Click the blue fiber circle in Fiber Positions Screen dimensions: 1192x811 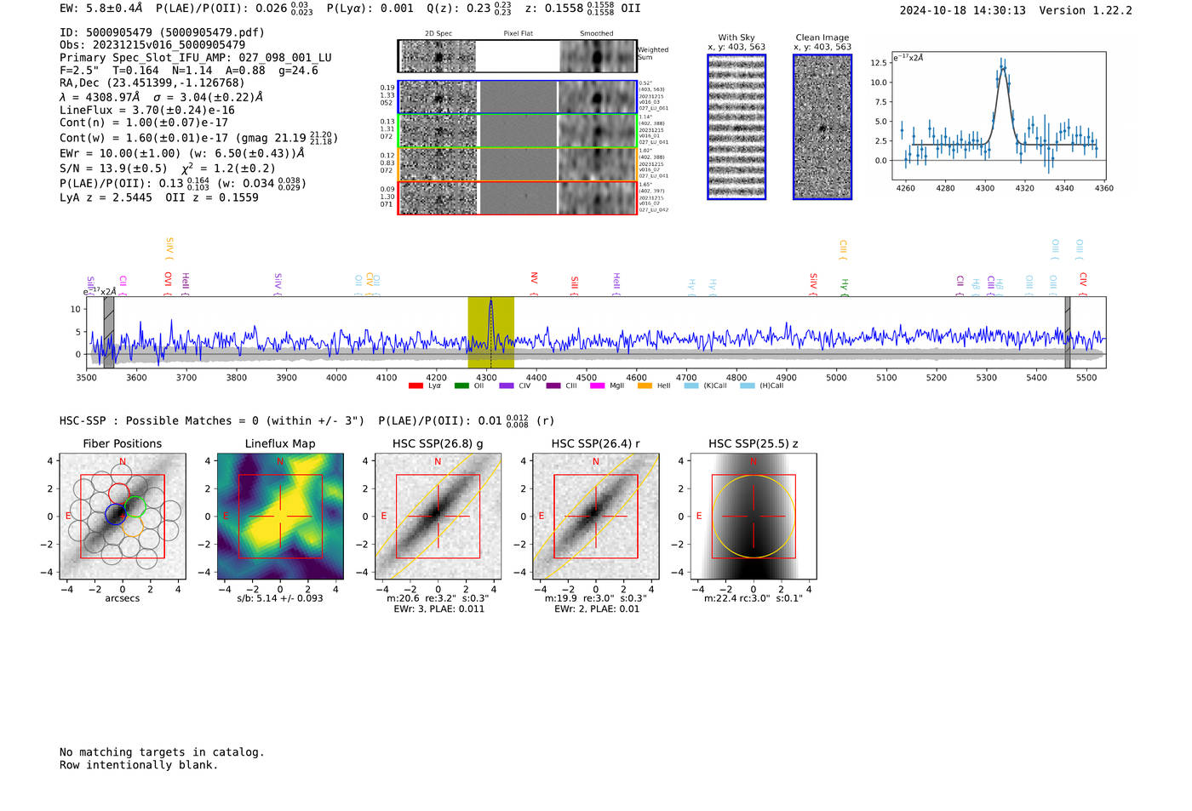[116, 514]
